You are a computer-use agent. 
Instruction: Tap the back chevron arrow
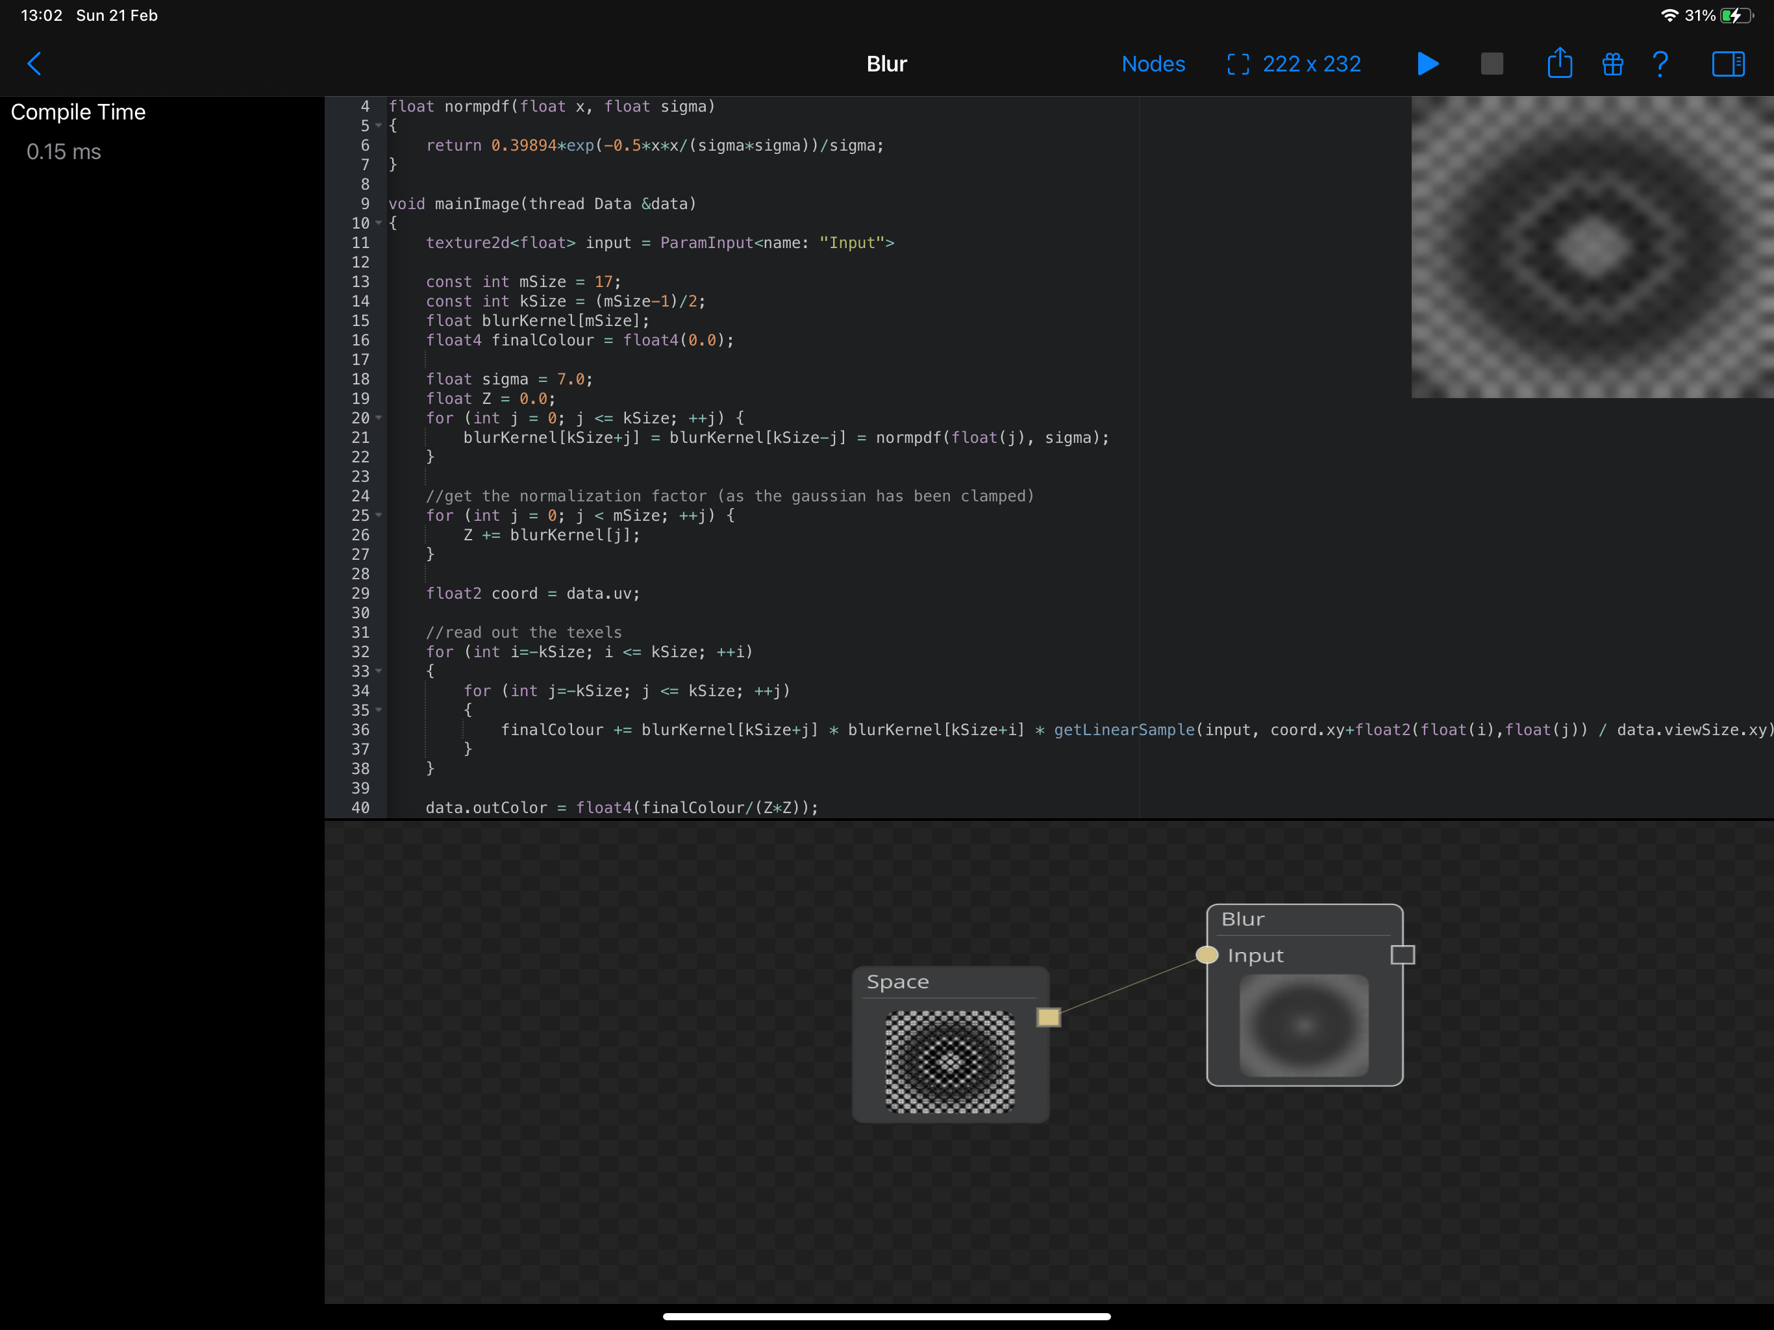tap(34, 64)
